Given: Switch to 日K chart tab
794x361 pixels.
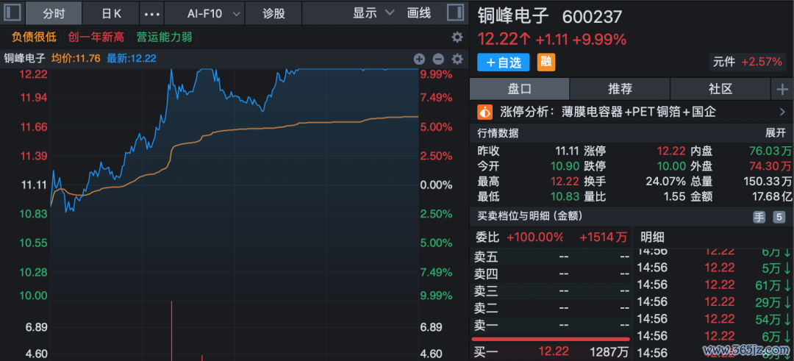Looking at the screenshot, I should [112, 14].
